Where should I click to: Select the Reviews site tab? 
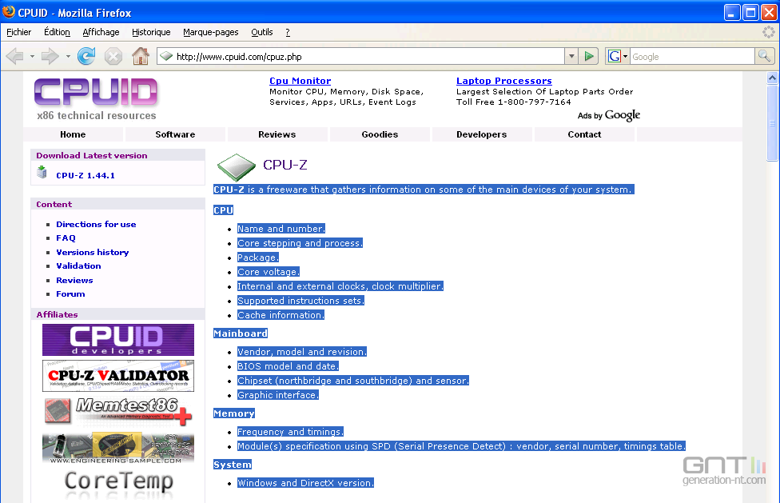pos(277,134)
